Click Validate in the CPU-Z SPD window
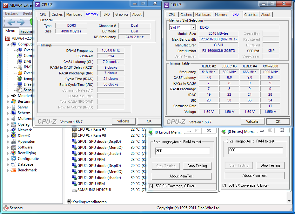 pyautogui.click(x=252, y=121)
